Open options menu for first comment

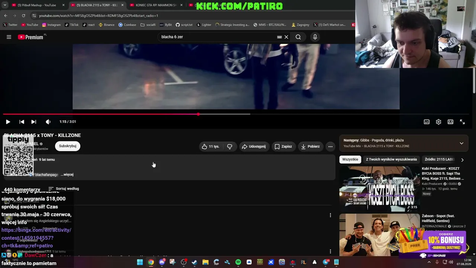pyautogui.click(x=330, y=215)
